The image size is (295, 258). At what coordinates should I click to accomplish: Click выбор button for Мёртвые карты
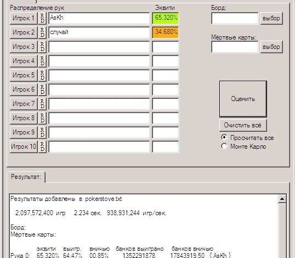point(271,47)
